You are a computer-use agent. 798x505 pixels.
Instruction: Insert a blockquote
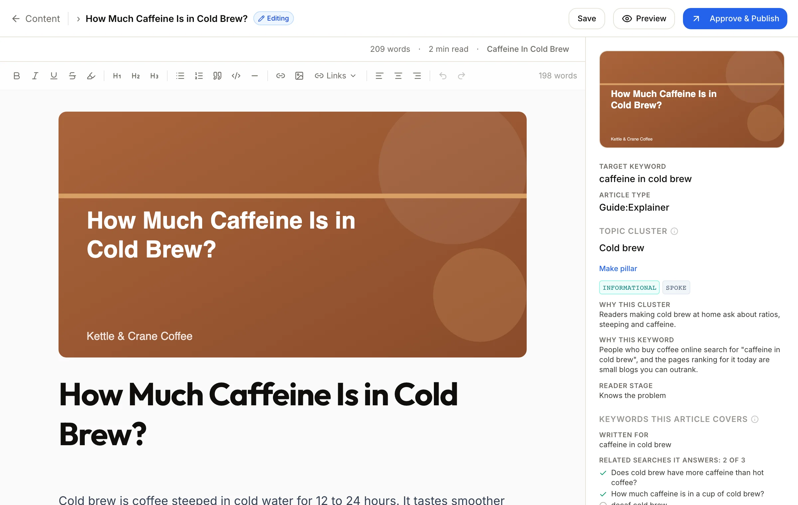tap(217, 76)
